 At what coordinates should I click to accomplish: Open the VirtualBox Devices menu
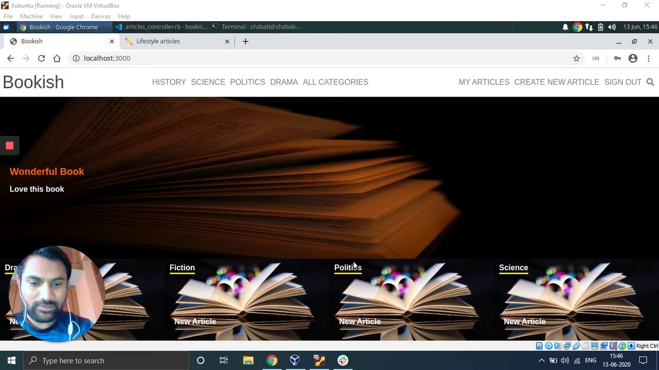coord(101,16)
